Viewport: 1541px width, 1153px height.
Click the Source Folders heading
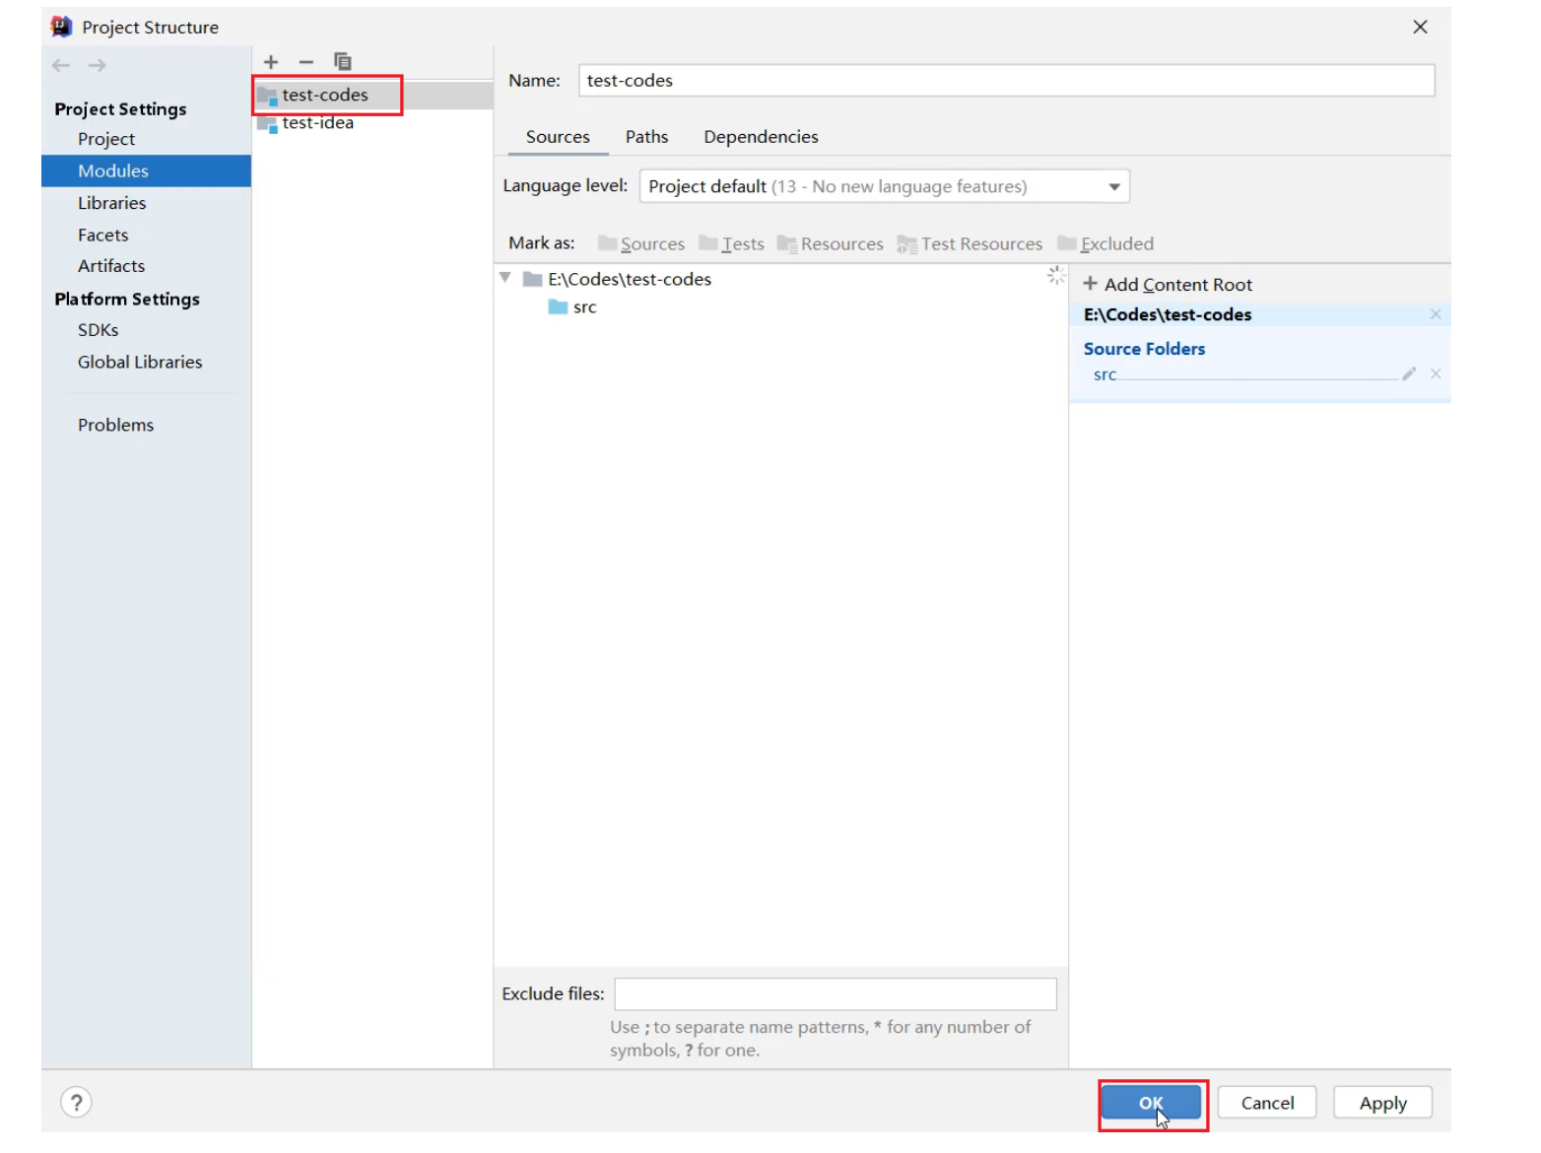tap(1144, 349)
